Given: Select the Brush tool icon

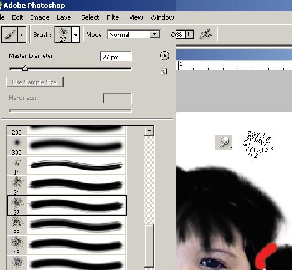Looking at the screenshot, I should point(10,34).
